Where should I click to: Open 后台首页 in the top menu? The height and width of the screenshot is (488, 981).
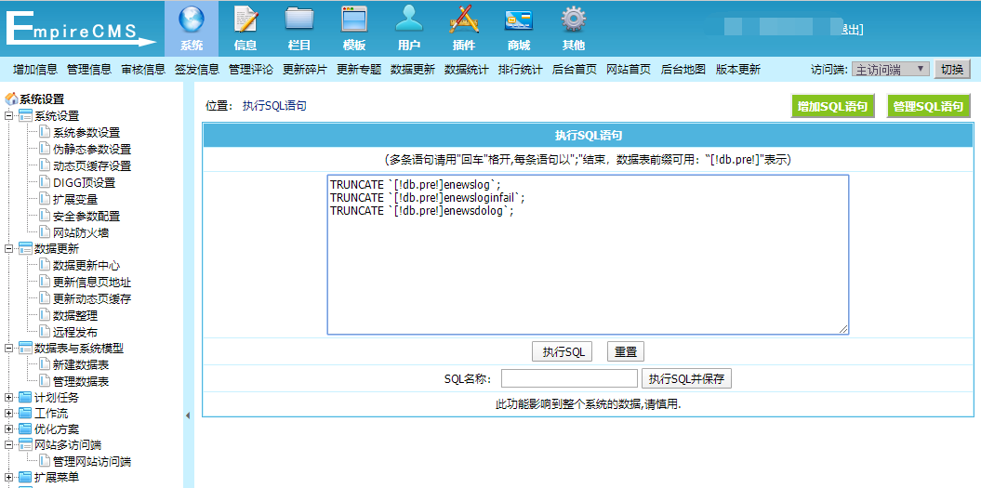pyautogui.click(x=575, y=70)
